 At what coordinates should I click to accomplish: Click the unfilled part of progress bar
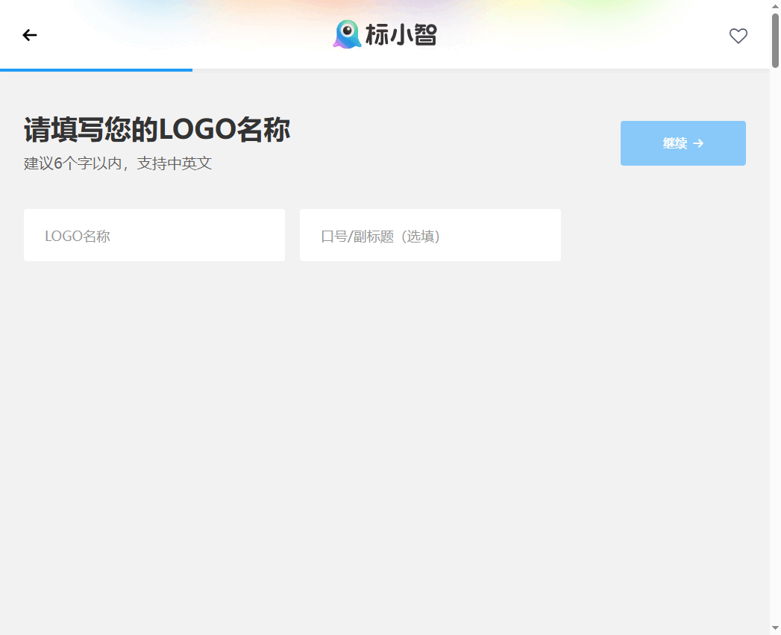tap(477, 70)
